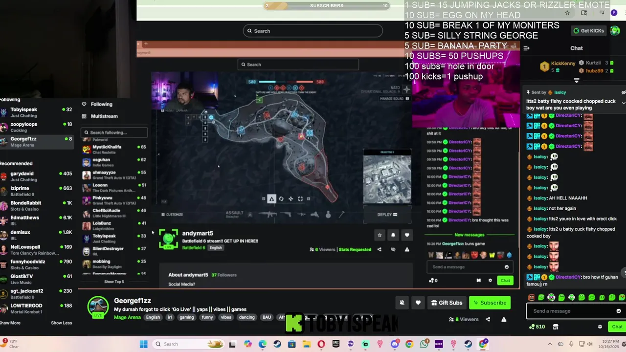The image size is (626, 352).
Task: Favorite andymart5 with star icon
Action: (380, 235)
